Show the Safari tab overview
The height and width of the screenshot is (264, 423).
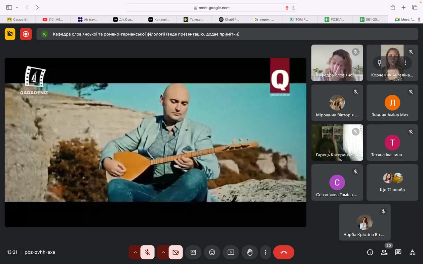414,7
